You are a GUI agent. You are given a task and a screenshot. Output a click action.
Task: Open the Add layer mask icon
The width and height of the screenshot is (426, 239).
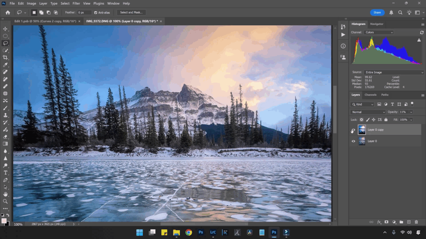click(386, 222)
